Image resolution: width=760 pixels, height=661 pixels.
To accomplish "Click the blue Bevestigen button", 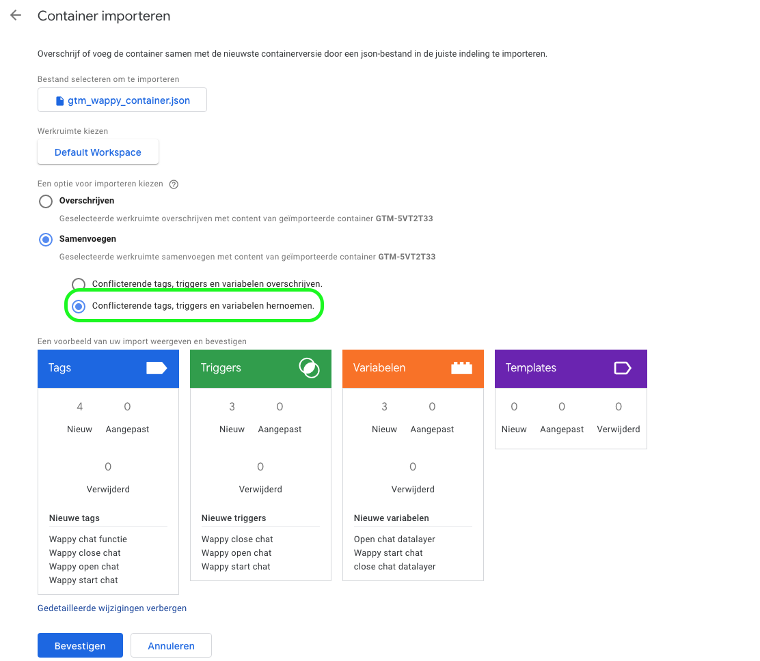I will [80, 645].
